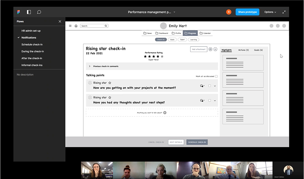This screenshot has width=304, height=179.
Task: Open the Options dropdown menu
Action: tap(270, 12)
